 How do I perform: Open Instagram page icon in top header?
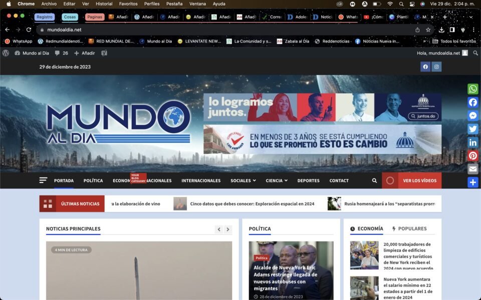pos(436,66)
